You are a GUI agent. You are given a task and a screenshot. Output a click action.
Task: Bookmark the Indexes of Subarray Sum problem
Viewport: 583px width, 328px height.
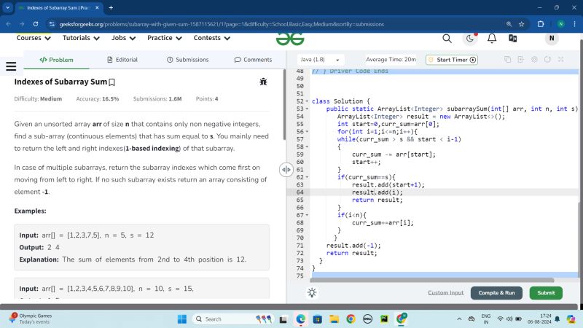[112, 82]
